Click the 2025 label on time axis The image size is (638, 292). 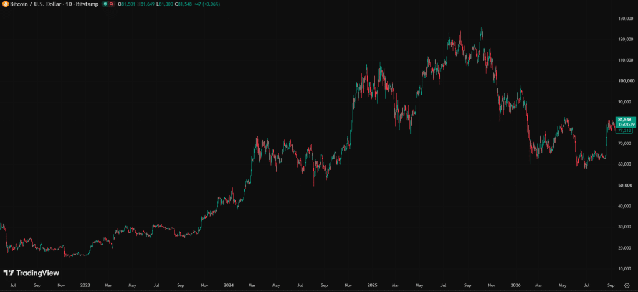tap(373, 286)
